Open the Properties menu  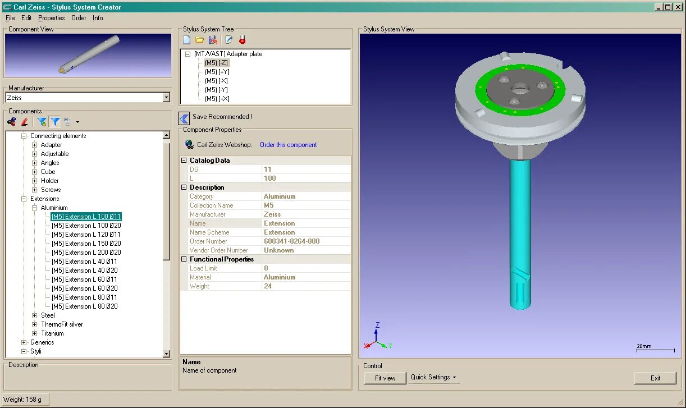(52, 18)
